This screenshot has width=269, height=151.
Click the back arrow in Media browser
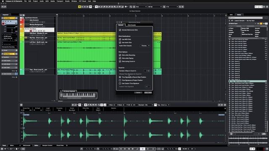[x=230, y=21]
